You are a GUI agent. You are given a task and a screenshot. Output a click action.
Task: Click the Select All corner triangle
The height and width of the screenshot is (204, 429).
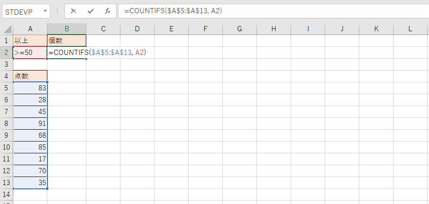(7, 29)
